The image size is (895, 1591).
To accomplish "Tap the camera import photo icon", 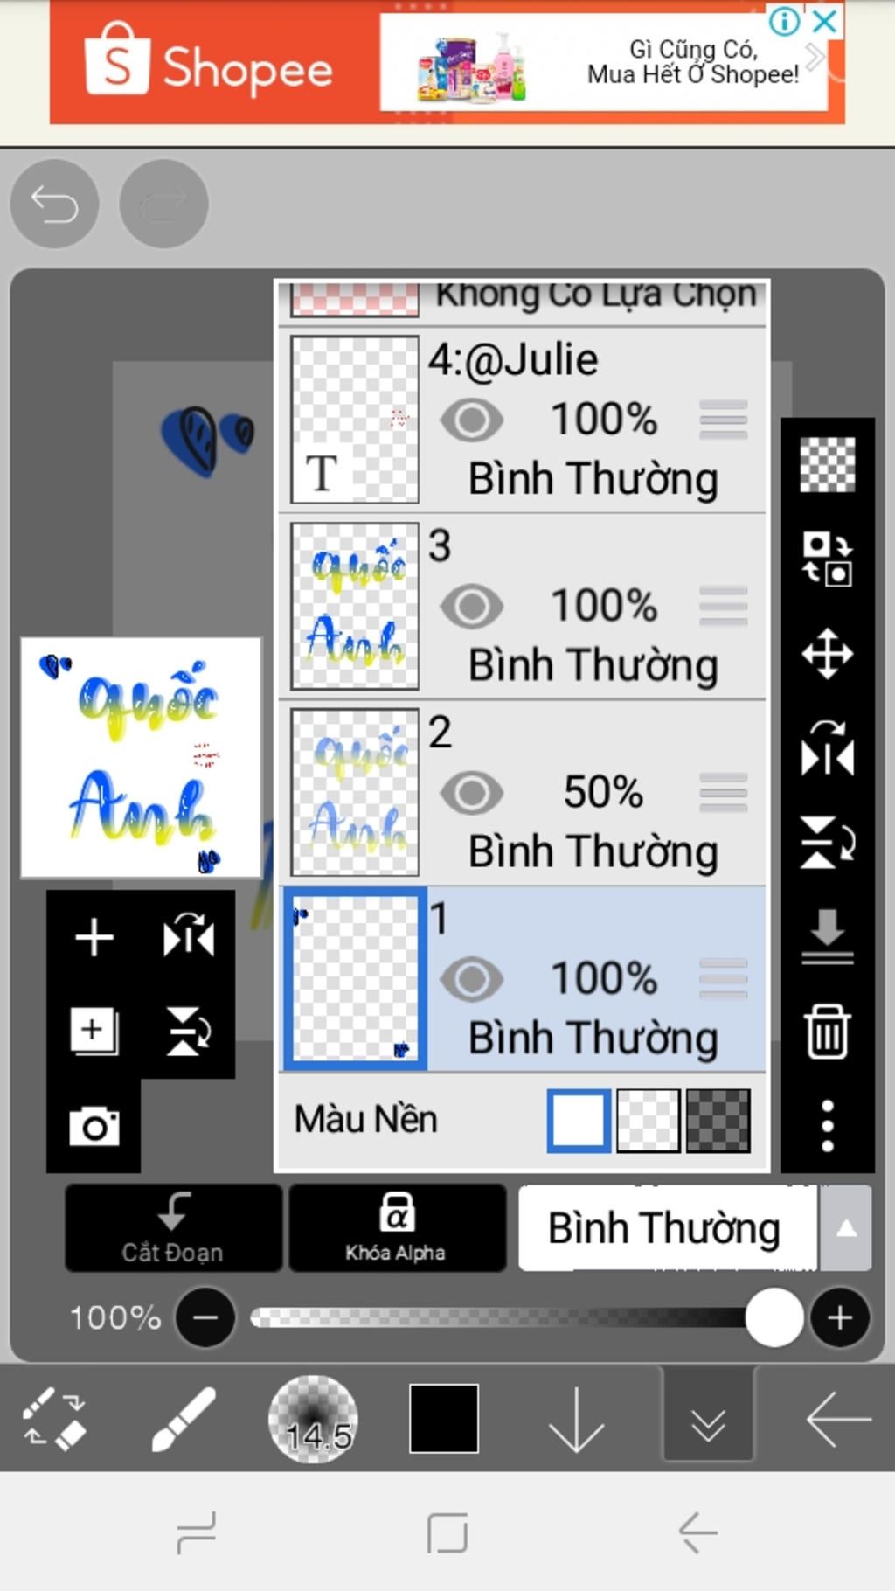I will pyautogui.click(x=94, y=1126).
